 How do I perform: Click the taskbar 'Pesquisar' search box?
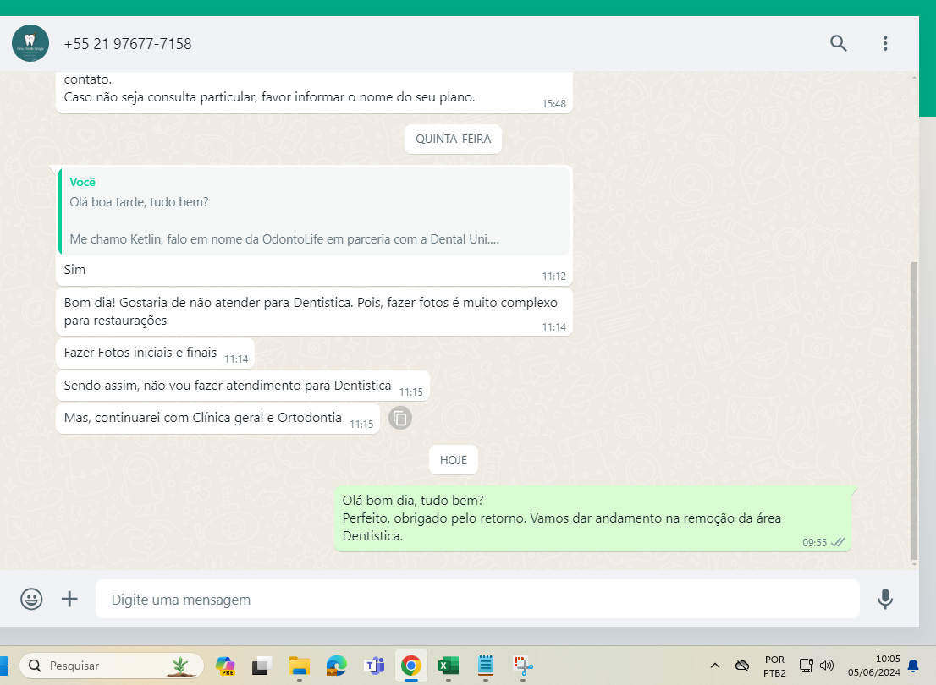click(x=112, y=666)
